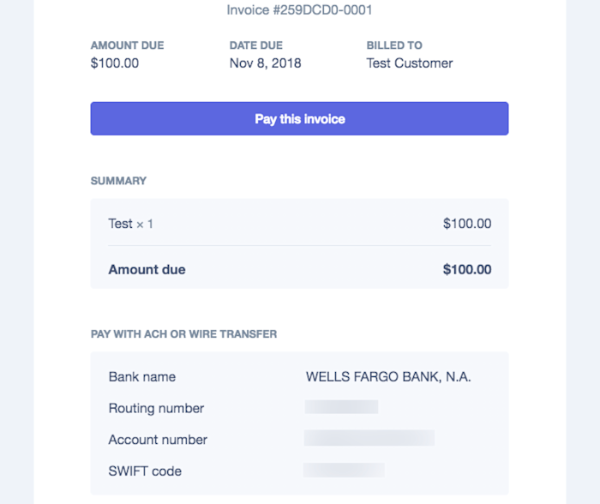The width and height of the screenshot is (600, 504).
Task: Click the BILLED TO header label
Action: (394, 45)
